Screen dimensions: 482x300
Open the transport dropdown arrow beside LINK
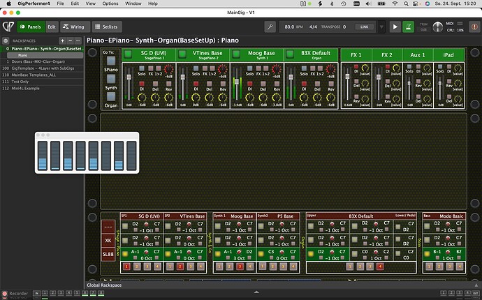pos(381,27)
